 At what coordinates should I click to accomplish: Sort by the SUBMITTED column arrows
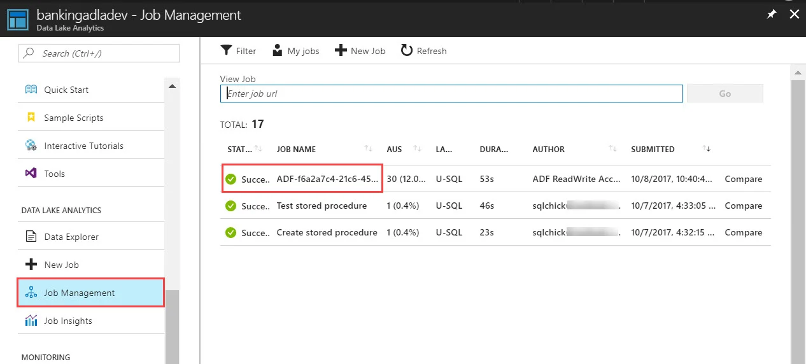coord(707,149)
